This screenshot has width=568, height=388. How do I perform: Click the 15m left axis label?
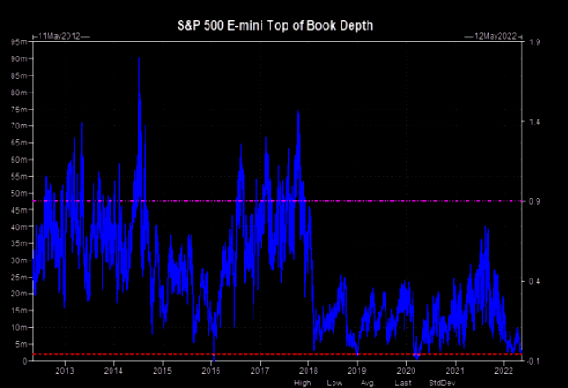pos(19,311)
